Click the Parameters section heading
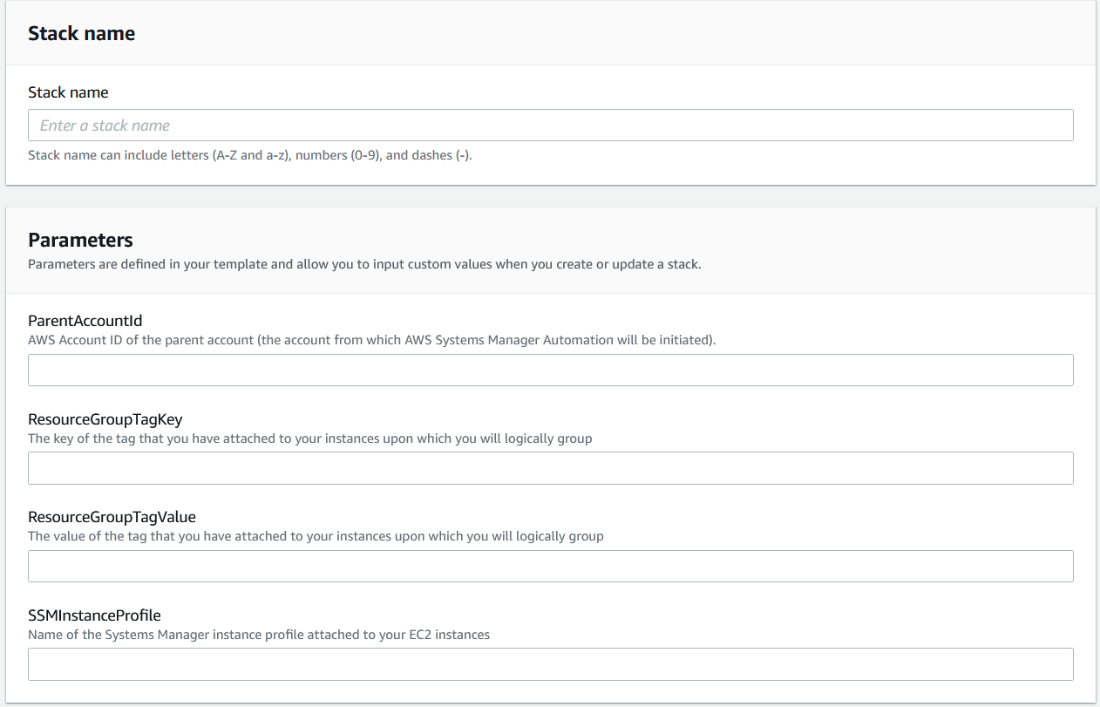Viewport: 1100px width, 707px height. (x=80, y=240)
